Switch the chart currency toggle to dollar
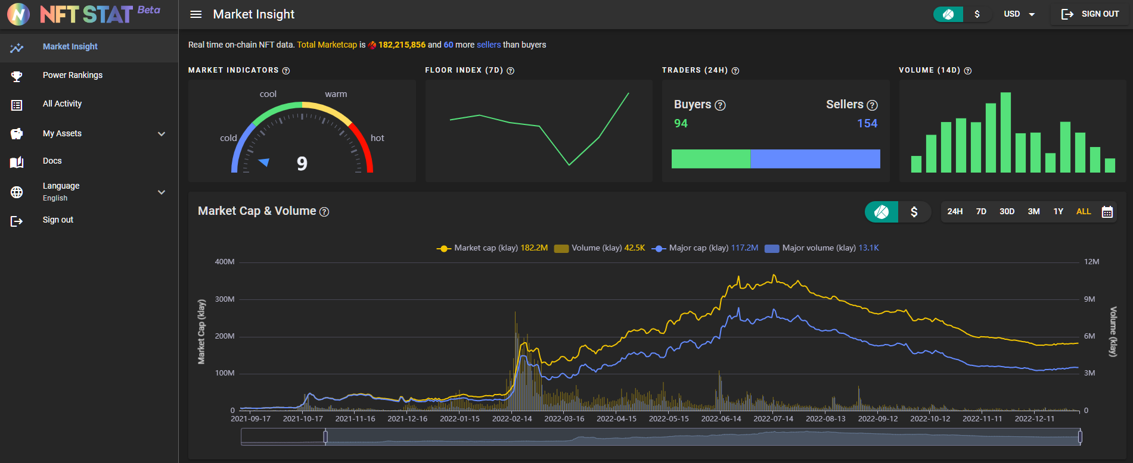This screenshot has width=1133, height=463. click(x=914, y=212)
